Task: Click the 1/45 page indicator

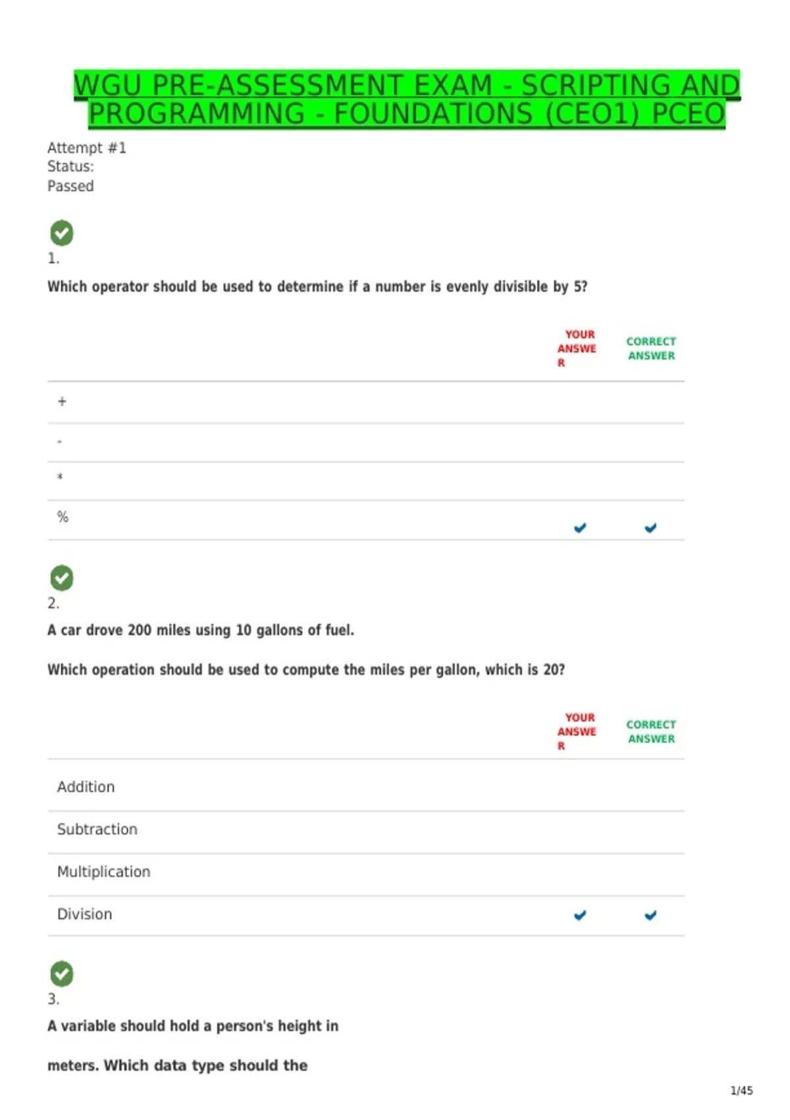Action: [741, 1090]
